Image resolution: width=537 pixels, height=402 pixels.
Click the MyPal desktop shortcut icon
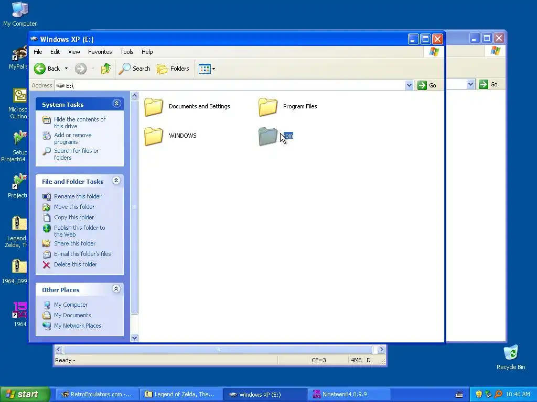pos(18,58)
